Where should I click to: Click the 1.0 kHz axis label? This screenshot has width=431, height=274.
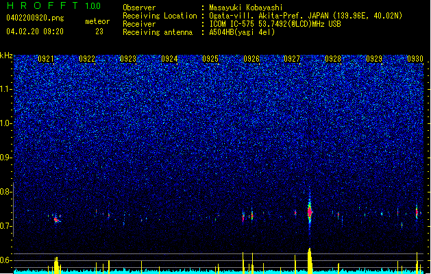coord(6,123)
